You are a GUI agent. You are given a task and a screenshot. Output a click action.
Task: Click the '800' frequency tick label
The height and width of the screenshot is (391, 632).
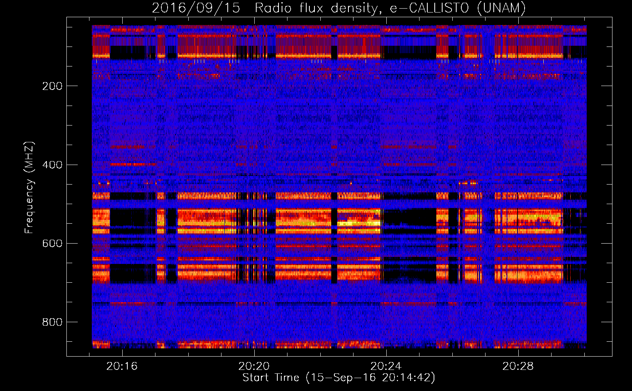(x=52, y=322)
